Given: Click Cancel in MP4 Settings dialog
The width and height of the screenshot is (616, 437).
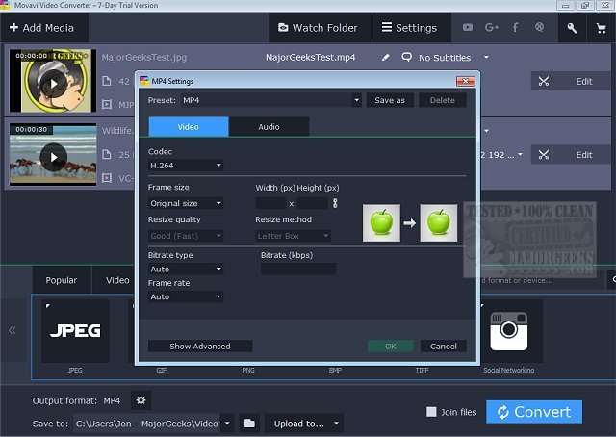Looking at the screenshot, I should point(443,347).
